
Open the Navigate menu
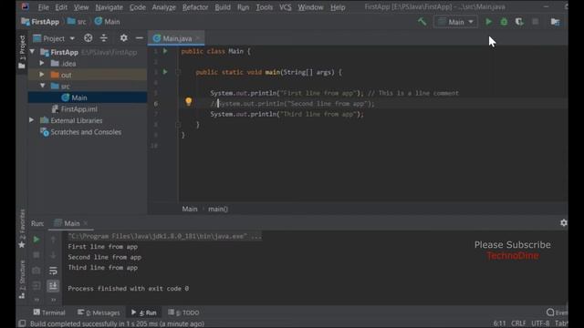(x=109, y=7)
